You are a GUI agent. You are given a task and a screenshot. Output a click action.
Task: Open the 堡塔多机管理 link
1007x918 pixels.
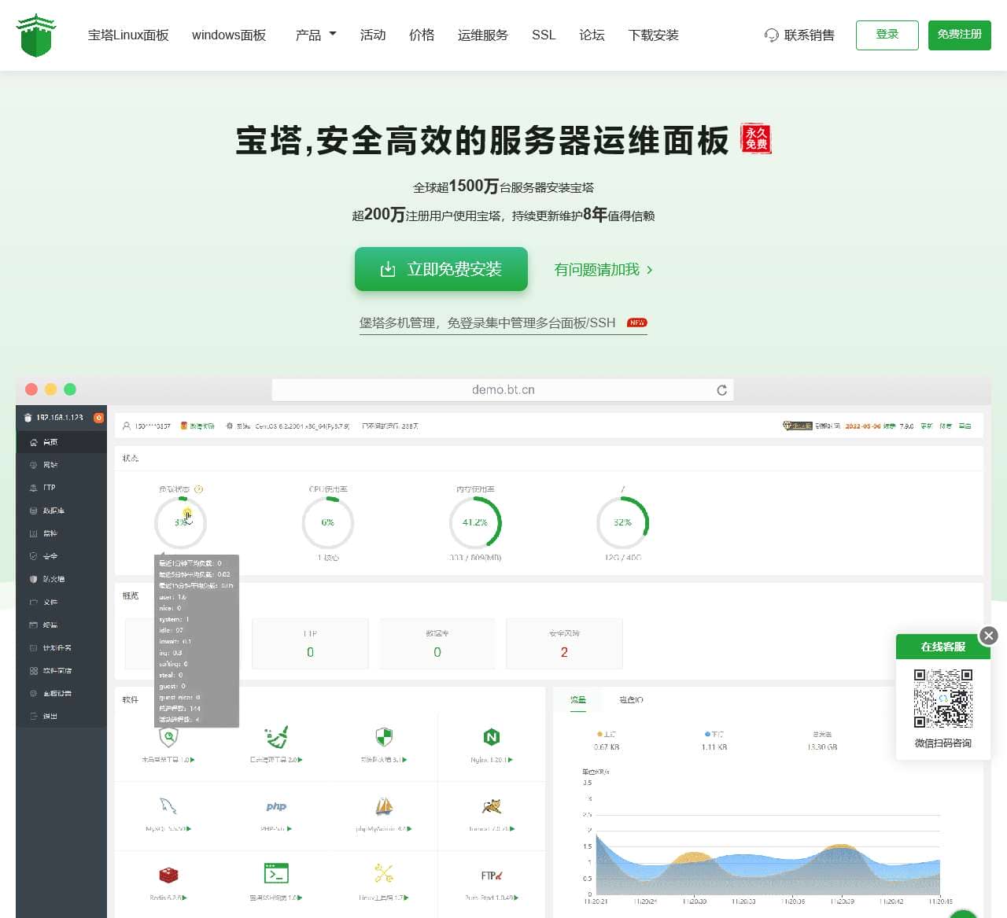(503, 323)
